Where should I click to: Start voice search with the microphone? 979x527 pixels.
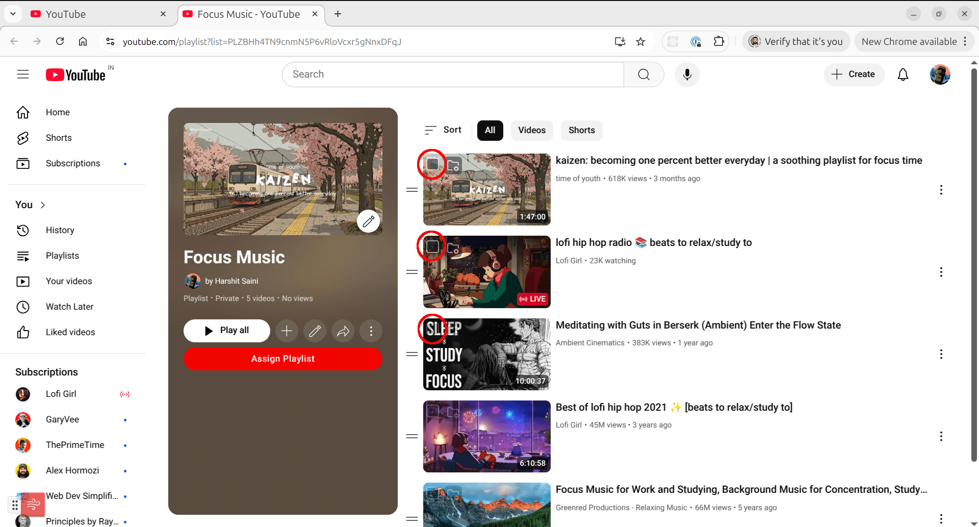tap(687, 74)
